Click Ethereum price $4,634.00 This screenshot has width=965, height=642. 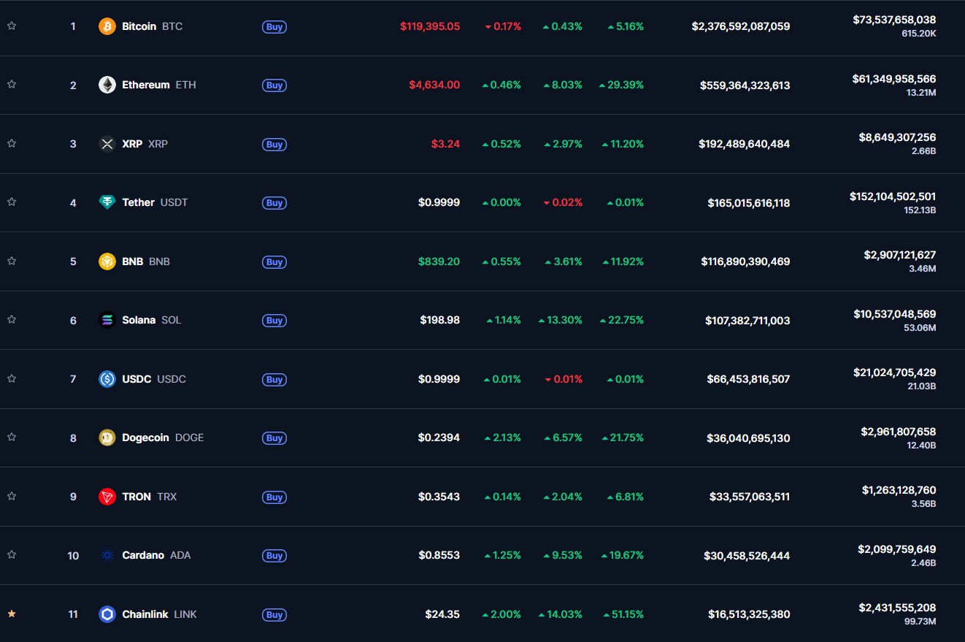point(434,85)
